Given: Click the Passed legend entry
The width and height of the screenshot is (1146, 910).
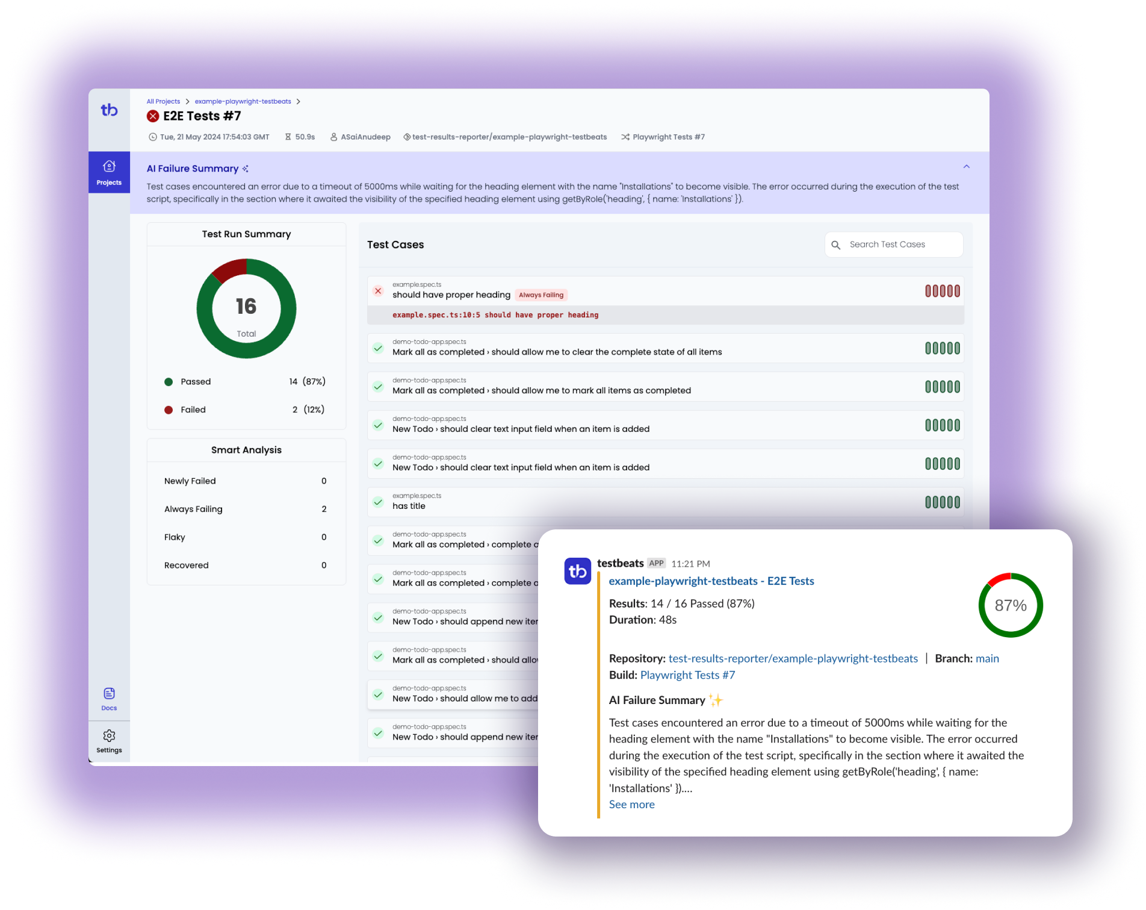Looking at the screenshot, I should (x=245, y=382).
